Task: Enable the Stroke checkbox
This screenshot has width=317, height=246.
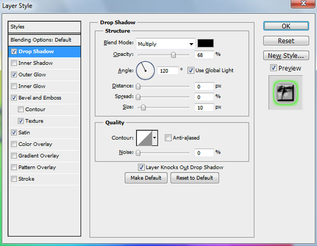Action: click(14, 179)
